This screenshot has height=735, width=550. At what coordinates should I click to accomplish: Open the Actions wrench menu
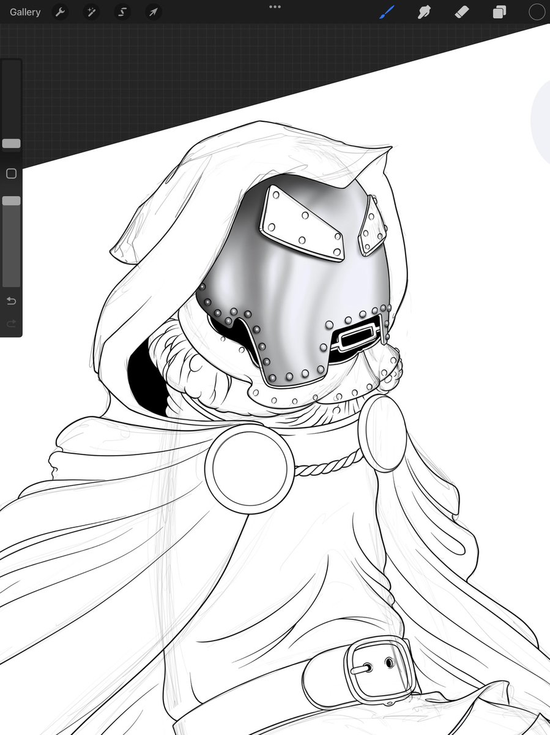(60, 12)
